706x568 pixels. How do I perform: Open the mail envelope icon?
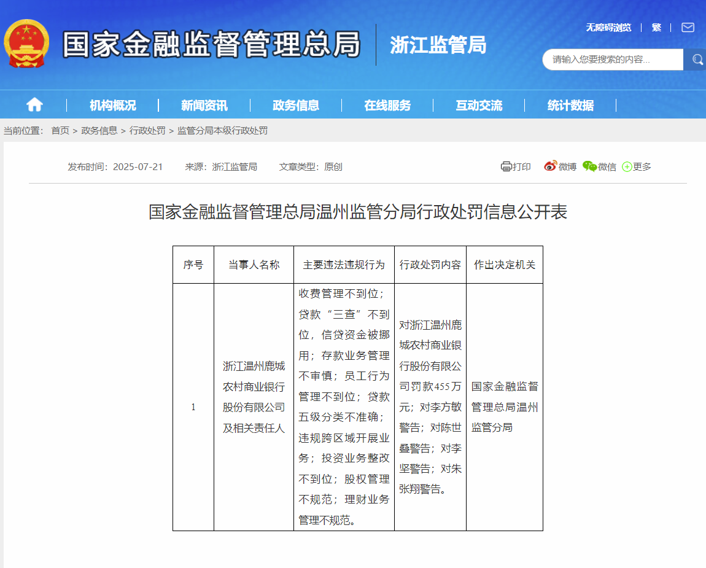(688, 28)
